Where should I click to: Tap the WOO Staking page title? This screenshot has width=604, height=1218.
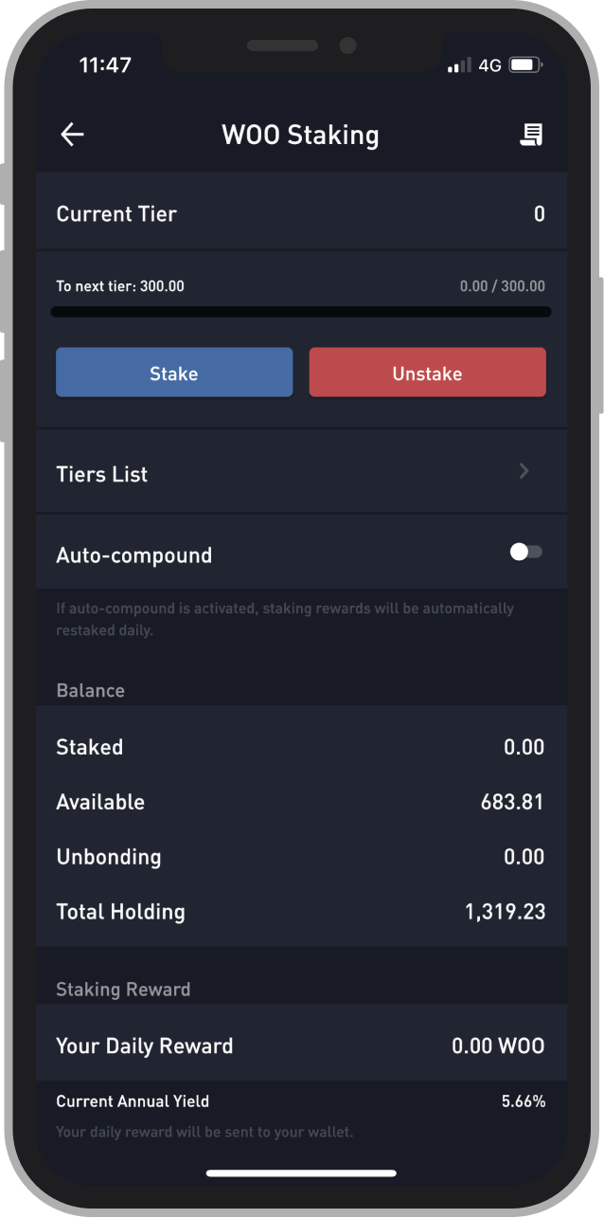(300, 135)
